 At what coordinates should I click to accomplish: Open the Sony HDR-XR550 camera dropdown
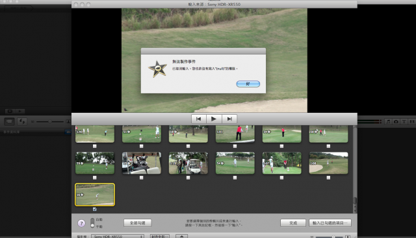[x=118, y=236]
